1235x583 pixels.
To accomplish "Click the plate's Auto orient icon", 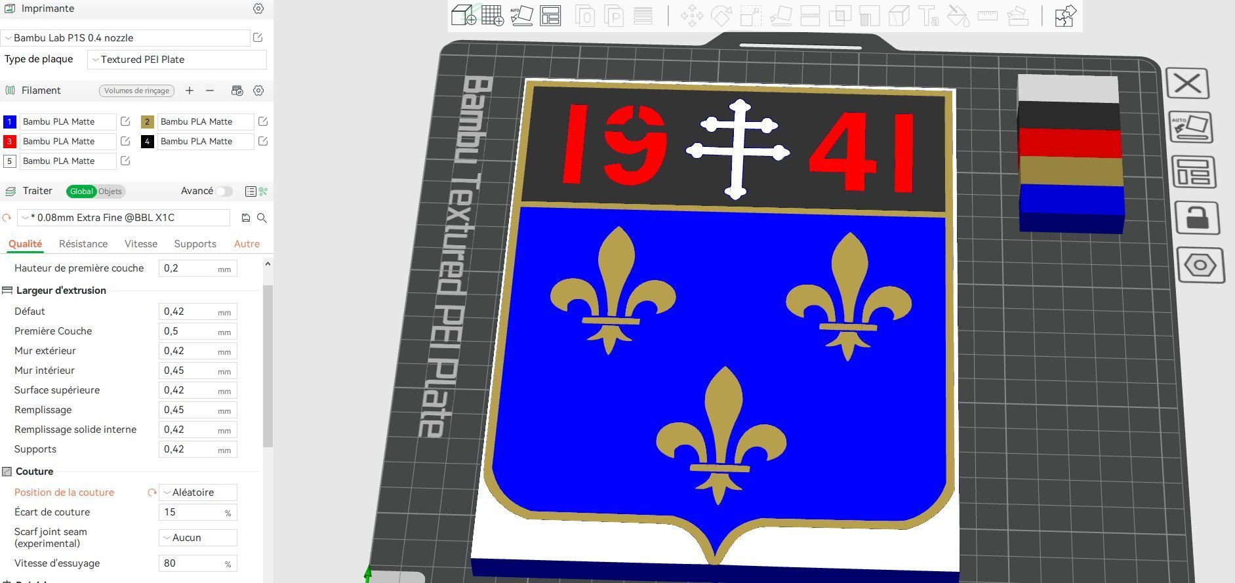I will [1190, 127].
